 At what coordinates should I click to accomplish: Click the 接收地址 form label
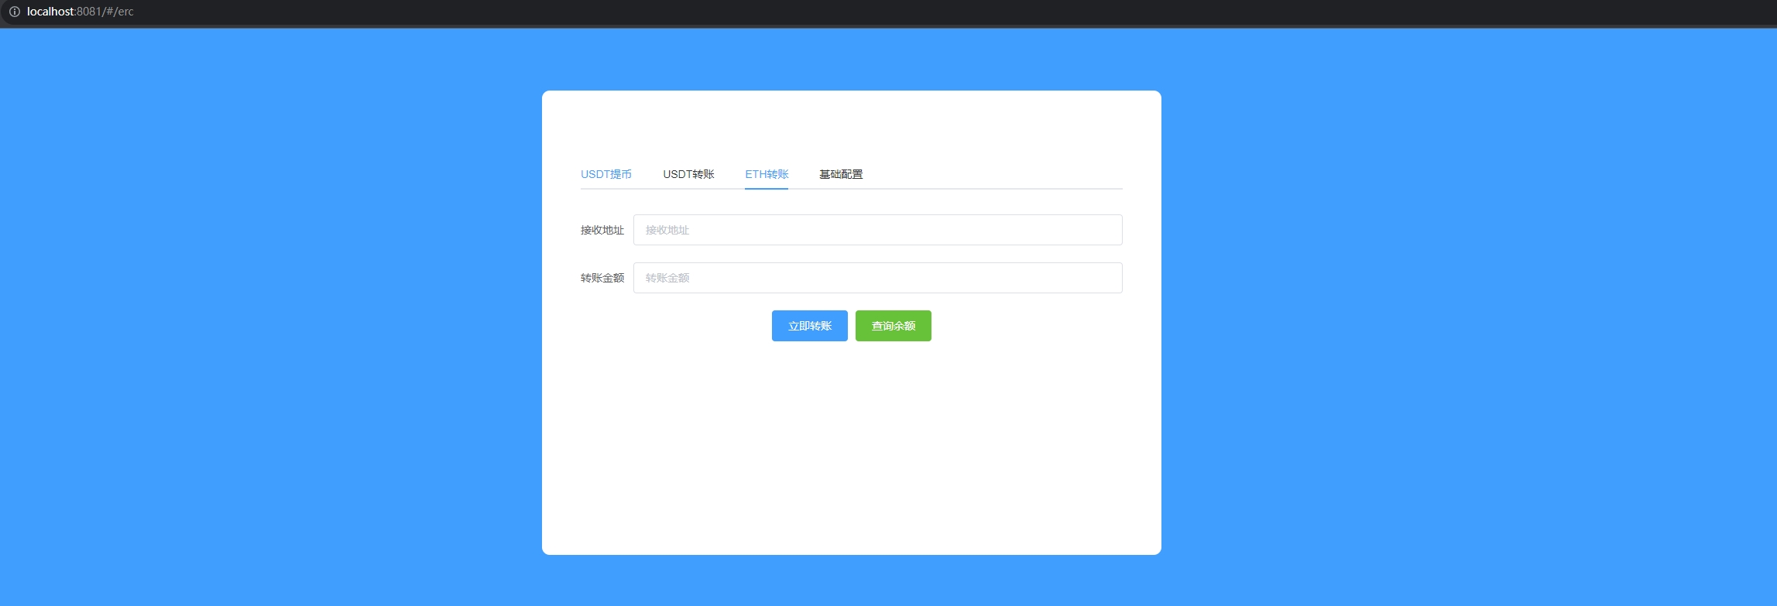(x=602, y=230)
